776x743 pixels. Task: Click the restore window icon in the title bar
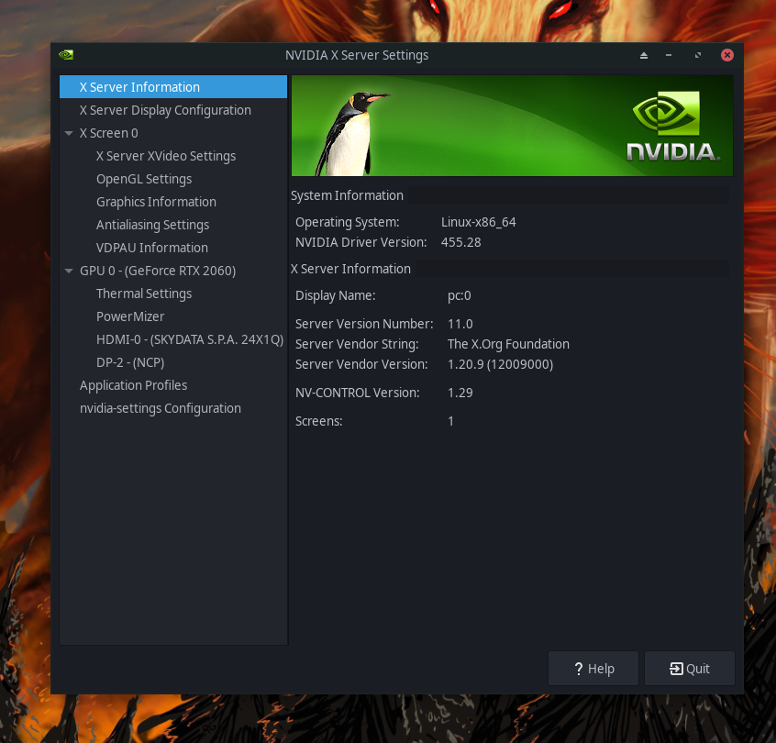coord(697,55)
